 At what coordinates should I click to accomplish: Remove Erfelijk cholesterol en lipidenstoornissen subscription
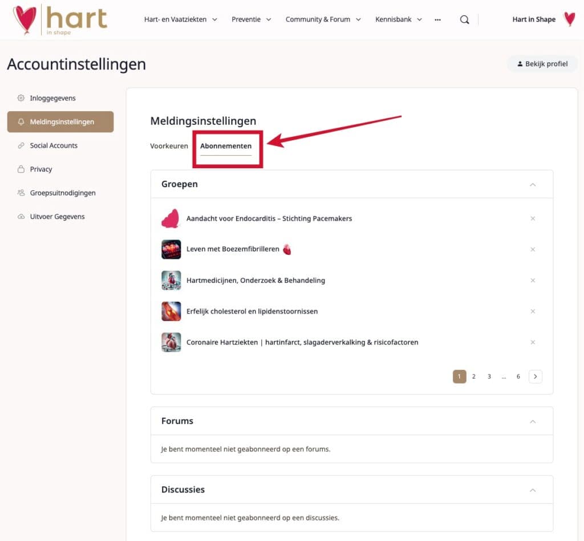pyautogui.click(x=533, y=311)
